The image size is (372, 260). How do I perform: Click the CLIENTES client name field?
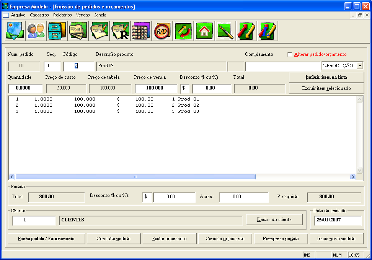coord(151,220)
